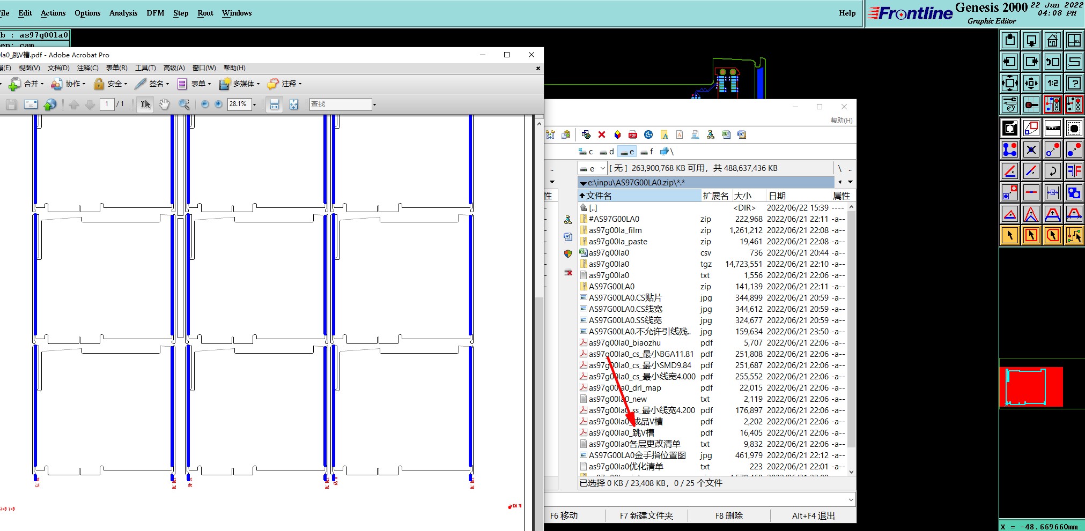Image resolution: width=1085 pixels, height=531 pixels.
Task: Select the Hand pan tool in Acrobat
Action: coord(164,104)
